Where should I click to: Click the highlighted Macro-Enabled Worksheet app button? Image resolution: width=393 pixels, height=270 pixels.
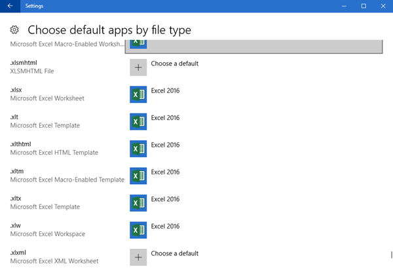[x=253, y=47]
